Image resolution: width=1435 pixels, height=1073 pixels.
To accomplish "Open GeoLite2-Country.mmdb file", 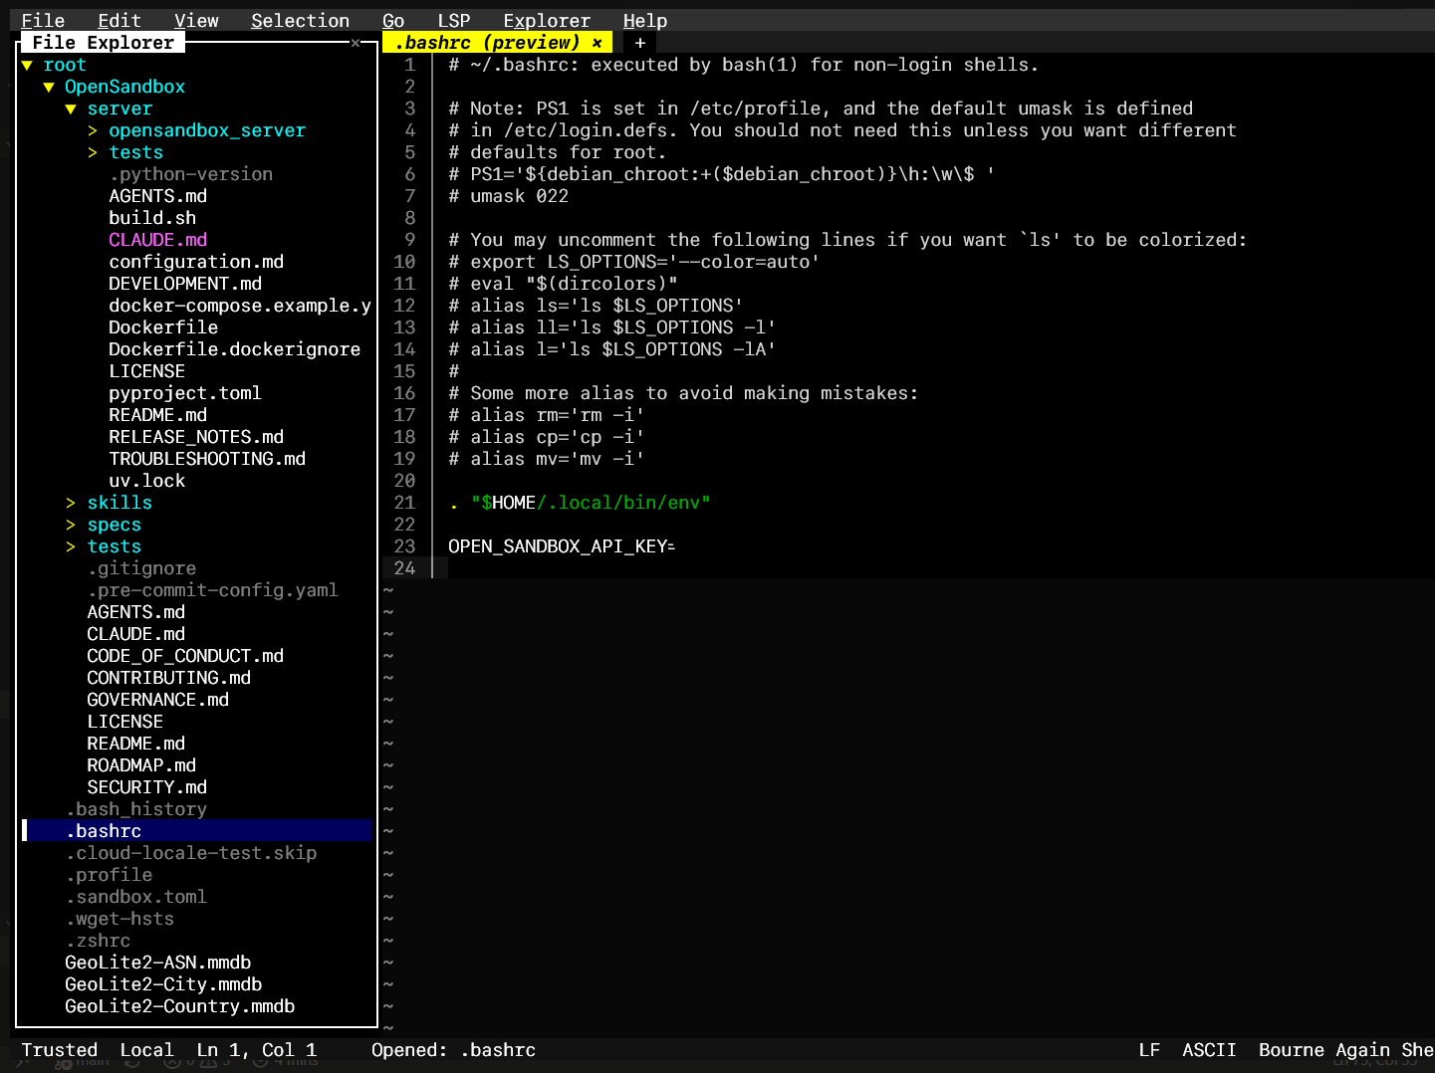I will [180, 1006].
